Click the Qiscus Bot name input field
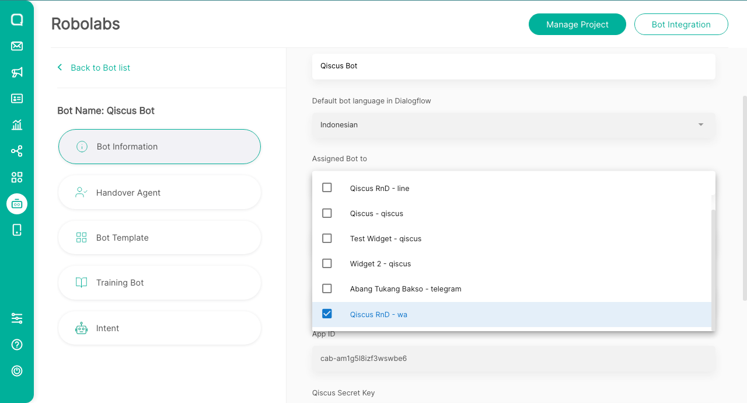This screenshot has height=403, width=747. (x=514, y=66)
